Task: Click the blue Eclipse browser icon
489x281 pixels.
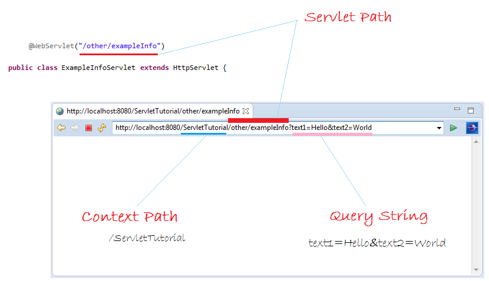Action: pos(471,128)
